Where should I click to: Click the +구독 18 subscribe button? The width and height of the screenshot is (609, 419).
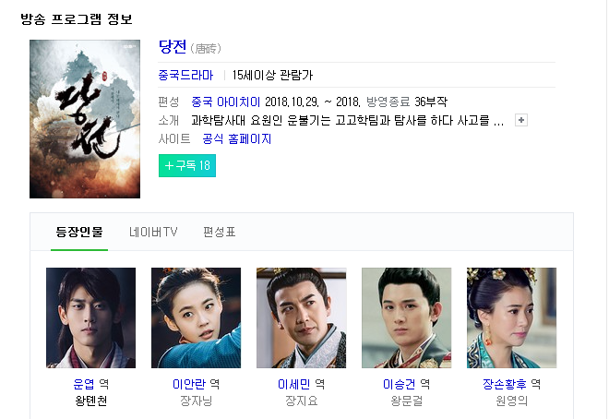[187, 165]
